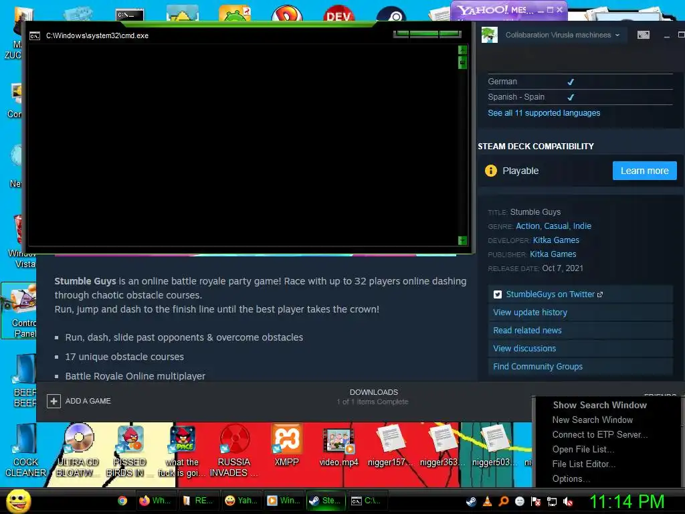Switch to the Win... media player taskbar button
This screenshot has width=685, height=514.
point(284,501)
